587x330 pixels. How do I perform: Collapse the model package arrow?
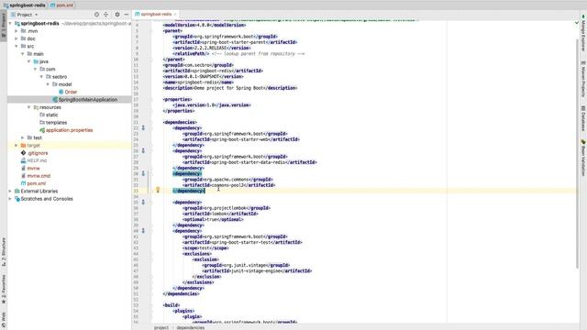coord(48,84)
